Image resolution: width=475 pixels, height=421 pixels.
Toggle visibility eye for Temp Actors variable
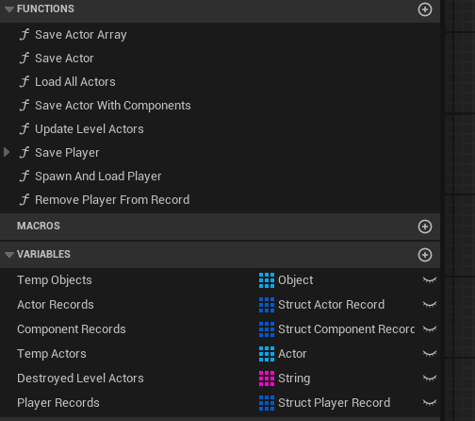click(x=430, y=353)
